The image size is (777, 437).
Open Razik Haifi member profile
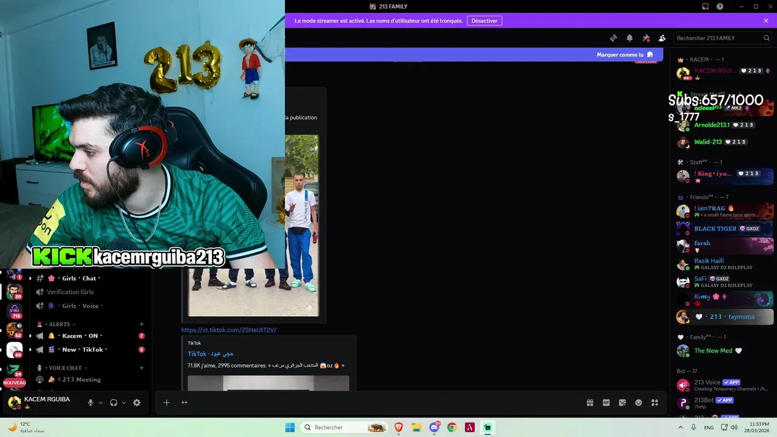click(x=725, y=264)
